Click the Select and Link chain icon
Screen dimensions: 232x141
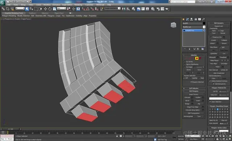pyautogui.click(x=3, y=9)
